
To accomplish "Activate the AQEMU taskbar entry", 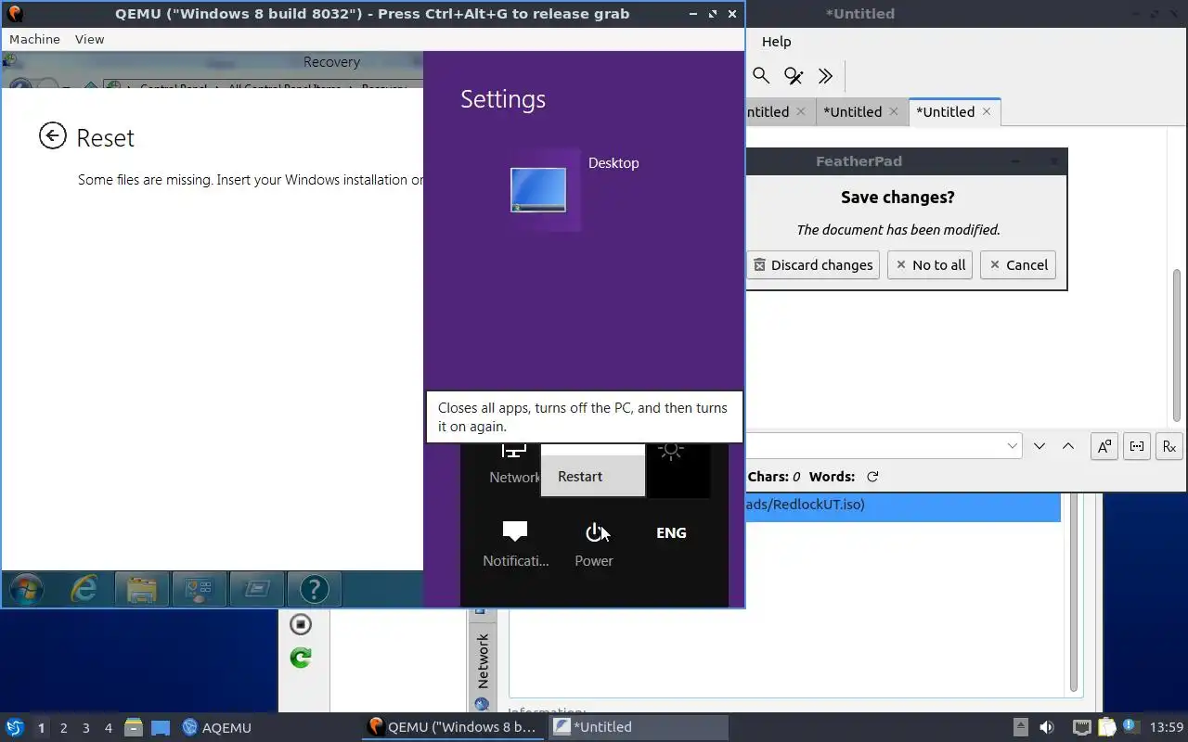I will 217,727.
